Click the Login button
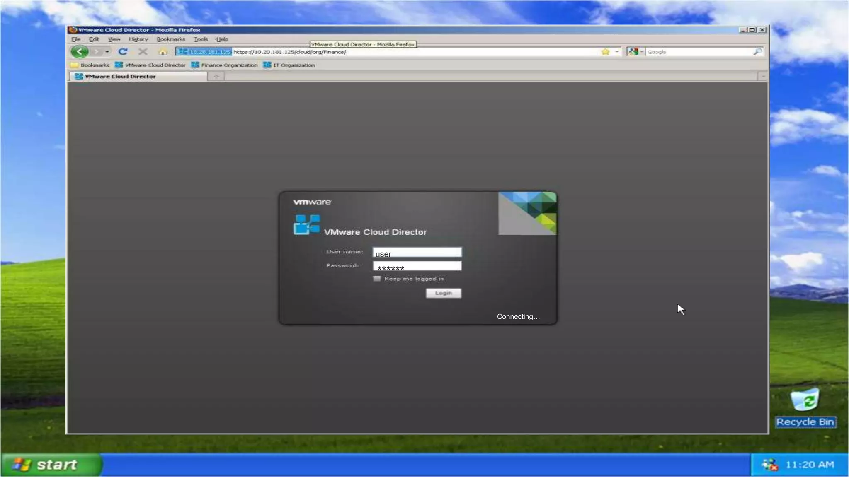This screenshot has height=477, width=849. 443,293
